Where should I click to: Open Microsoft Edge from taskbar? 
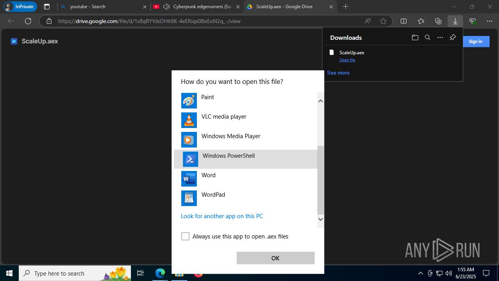160,273
